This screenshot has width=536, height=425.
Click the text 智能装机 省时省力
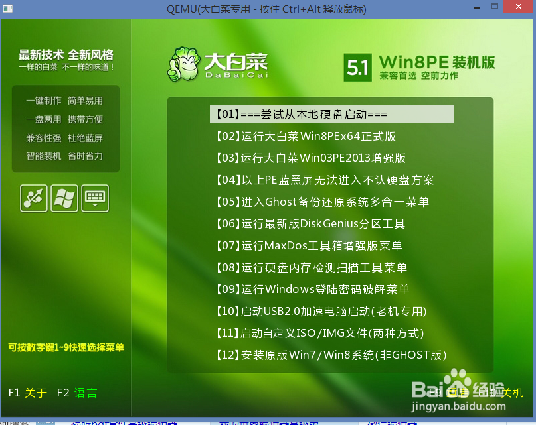[64, 156]
